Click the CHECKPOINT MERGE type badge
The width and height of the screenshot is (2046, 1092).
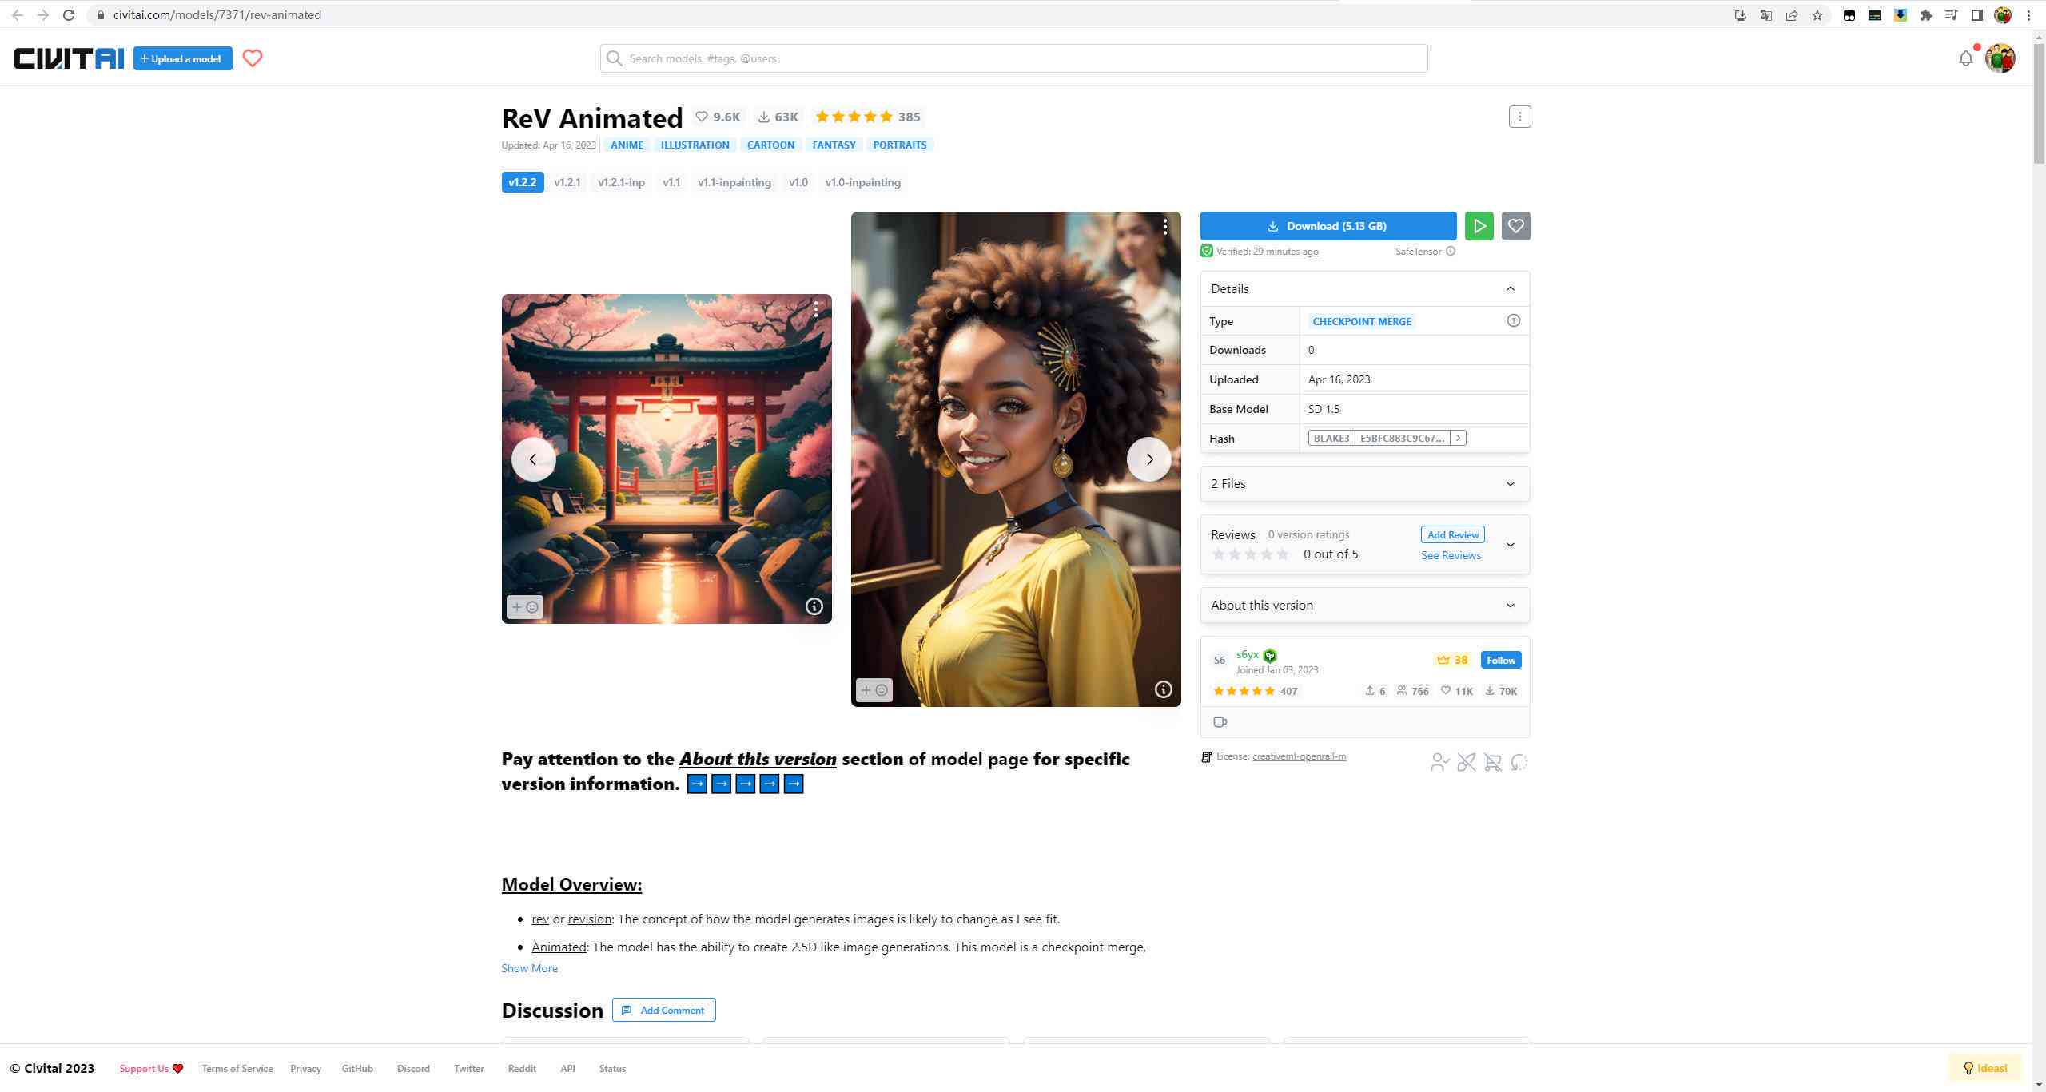pyautogui.click(x=1362, y=321)
